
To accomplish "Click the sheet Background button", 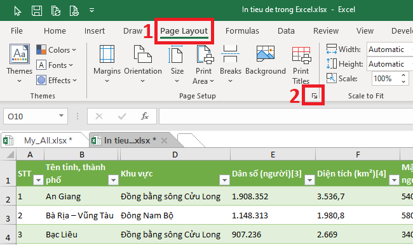I will click(266, 60).
